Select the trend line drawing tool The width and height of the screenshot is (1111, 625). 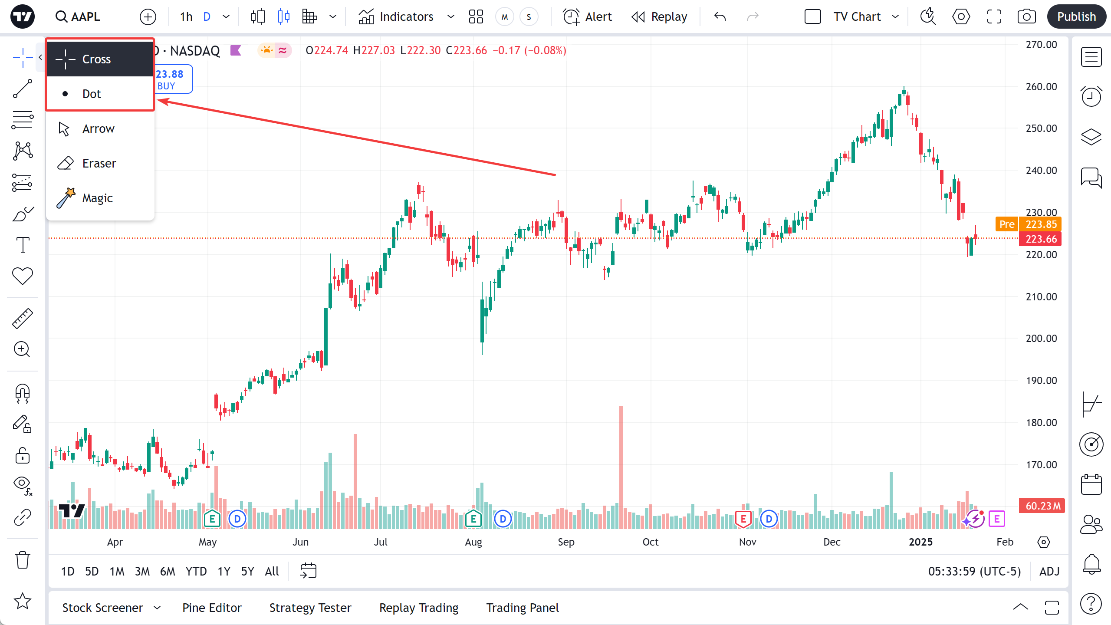pyautogui.click(x=22, y=89)
